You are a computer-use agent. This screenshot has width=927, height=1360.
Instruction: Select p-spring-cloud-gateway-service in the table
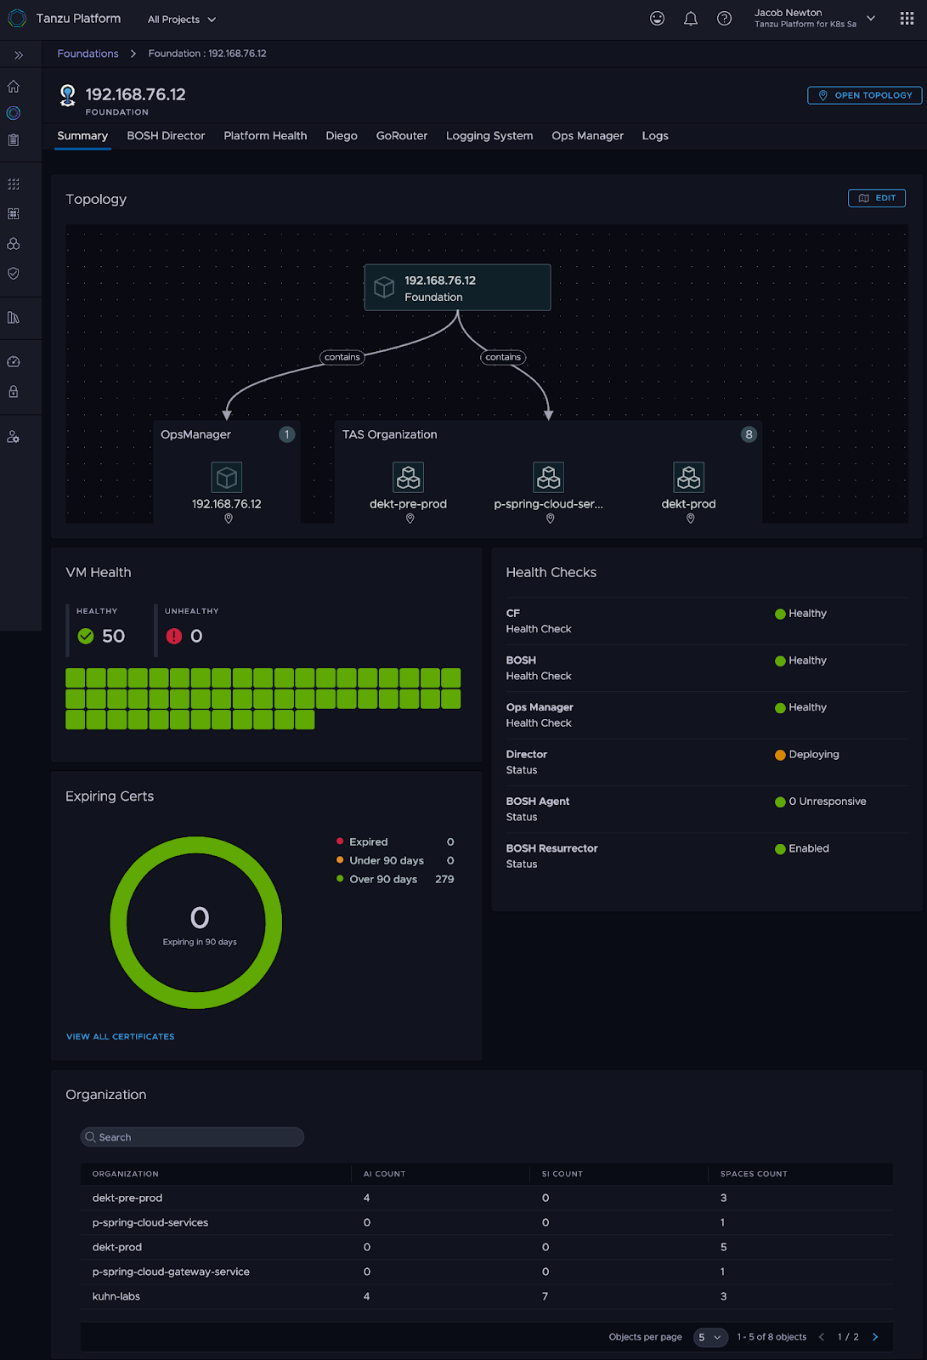(171, 1272)
